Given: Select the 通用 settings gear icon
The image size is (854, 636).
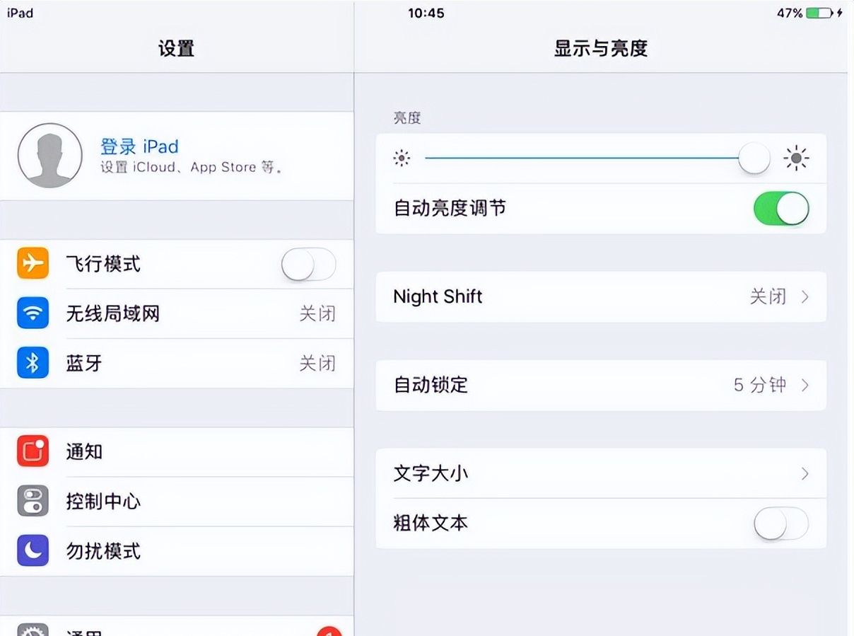Looking at the screenshot, I should click(x=32, y=628).
